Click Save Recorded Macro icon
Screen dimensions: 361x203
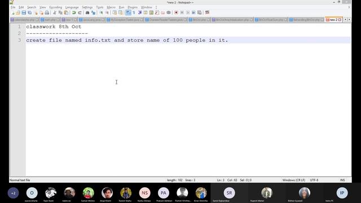(x=199, y=12)
